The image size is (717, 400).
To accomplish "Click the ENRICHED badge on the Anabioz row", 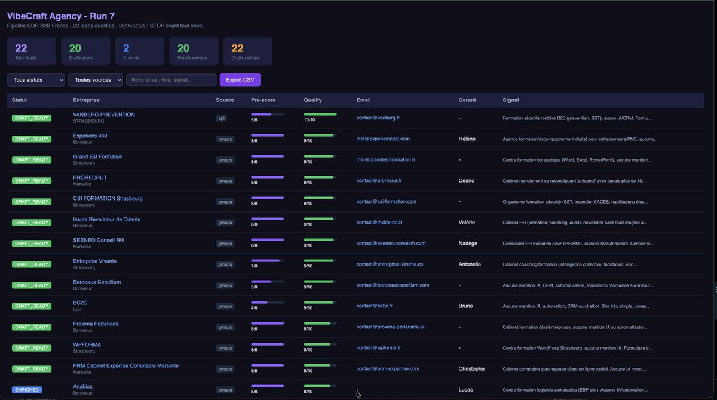I will 27,390.
